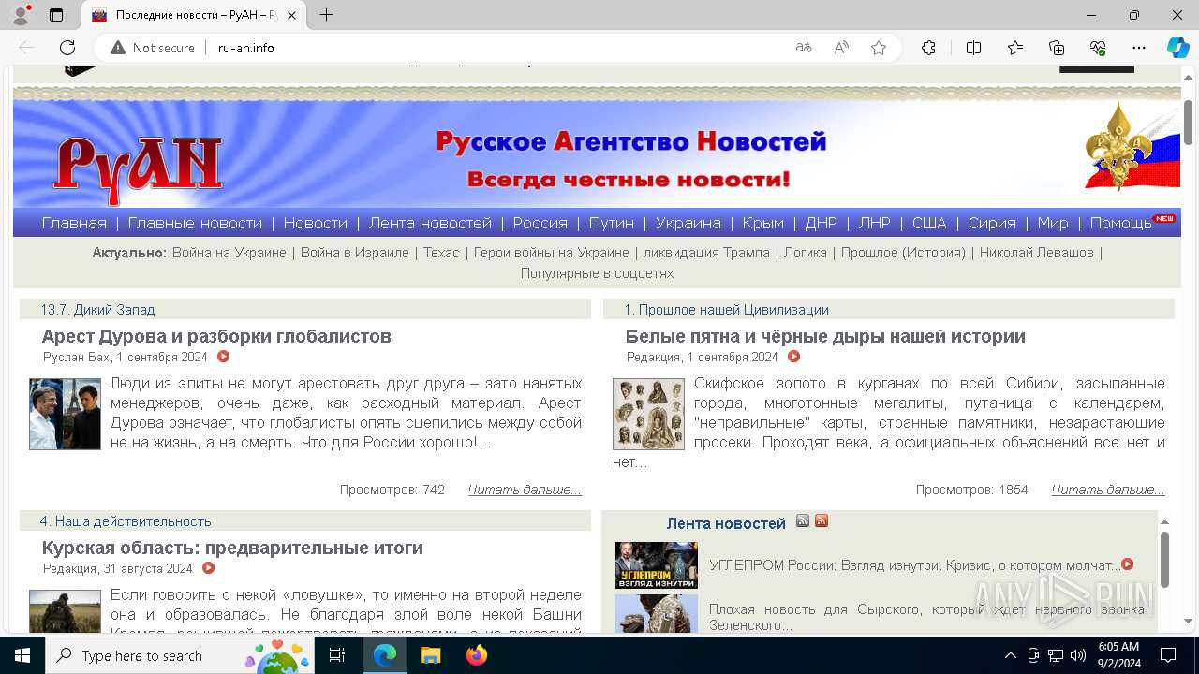Follow Популярные в соцсетях link

[x=598, y=273]
